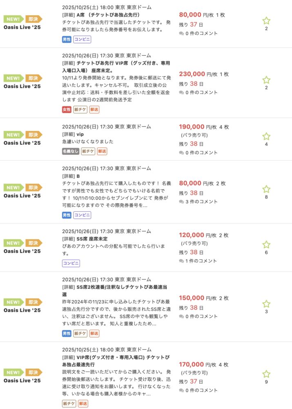The width and height of the screenshot is (292, 409).
Task: Click the 紙チケ tag on the 150,000 yen listing
Action: coord(80,333)
